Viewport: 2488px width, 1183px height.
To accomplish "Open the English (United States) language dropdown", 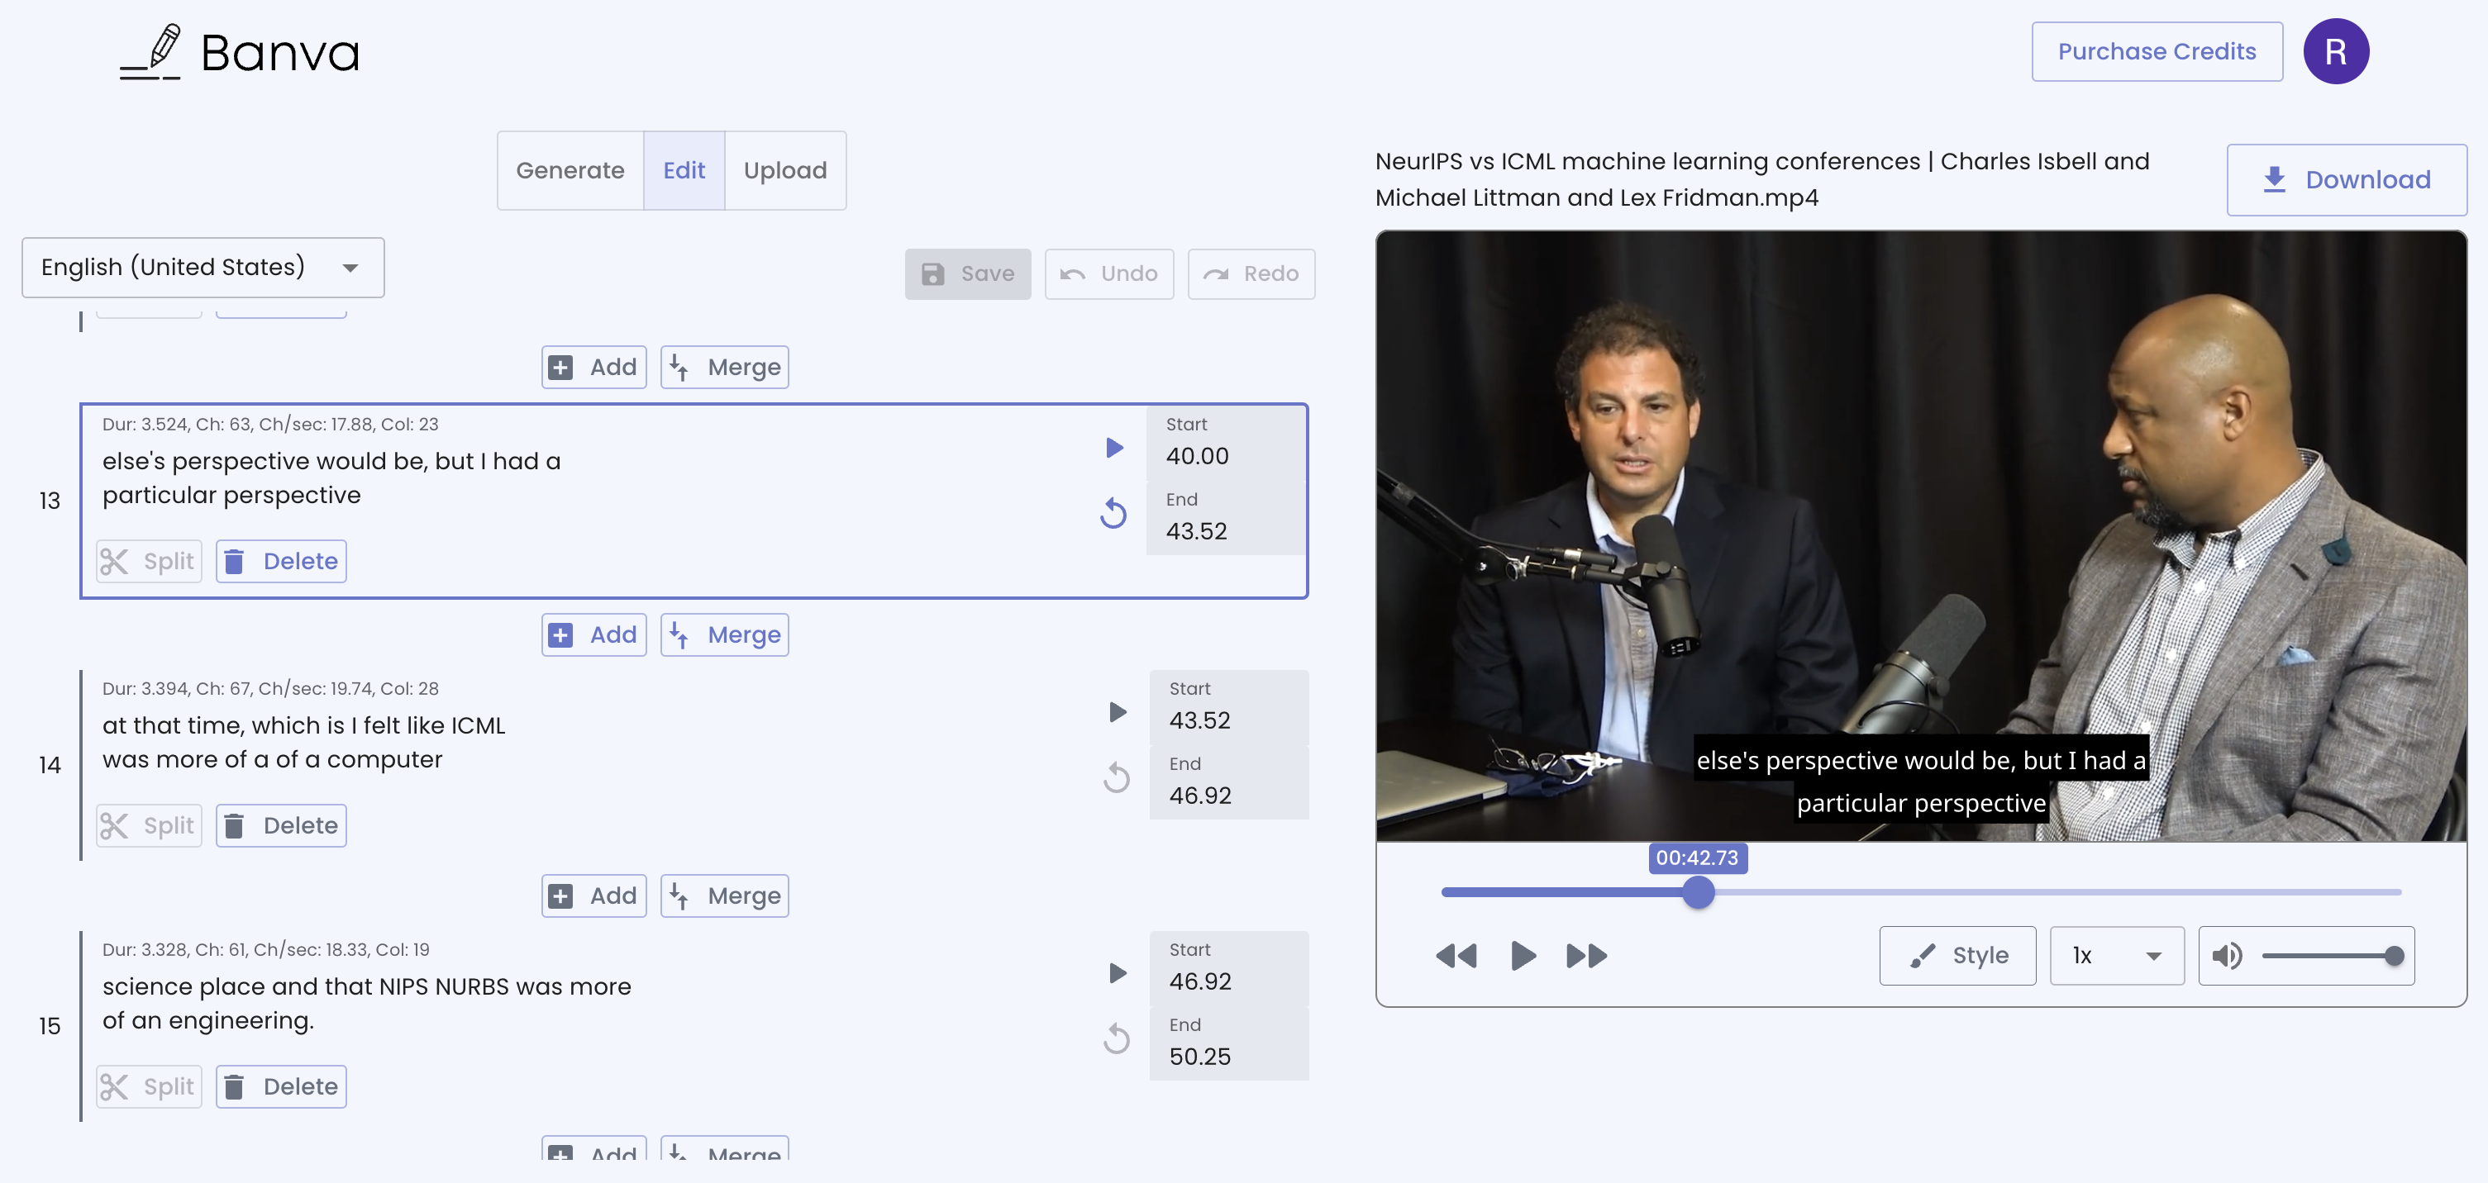I will click(203, 268).
